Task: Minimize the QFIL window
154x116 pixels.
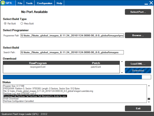Action: tap(146, 4)
